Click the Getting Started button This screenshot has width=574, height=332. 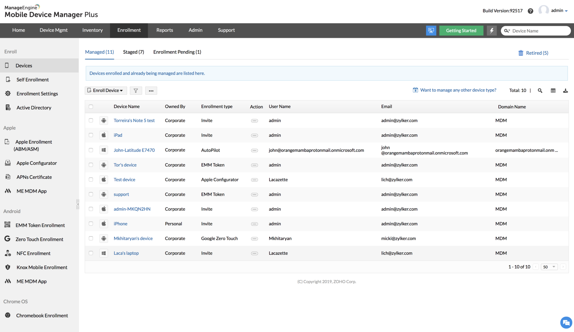461,31
